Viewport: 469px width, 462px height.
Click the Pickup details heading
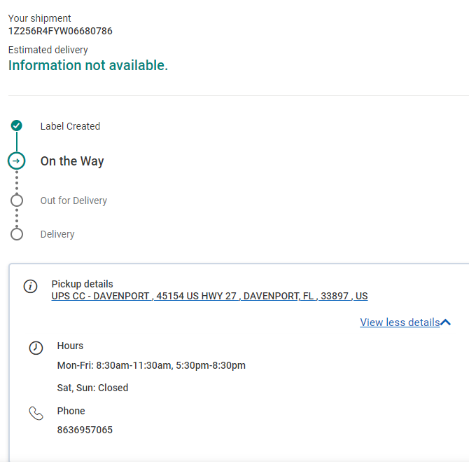(82, 284)
